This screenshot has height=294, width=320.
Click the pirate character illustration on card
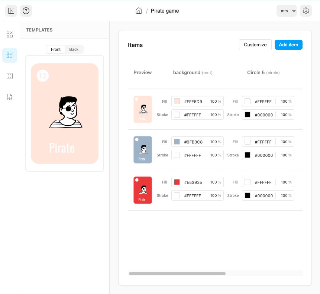[66, 112]
